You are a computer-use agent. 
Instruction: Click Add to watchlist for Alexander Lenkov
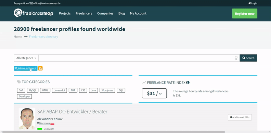240,117
